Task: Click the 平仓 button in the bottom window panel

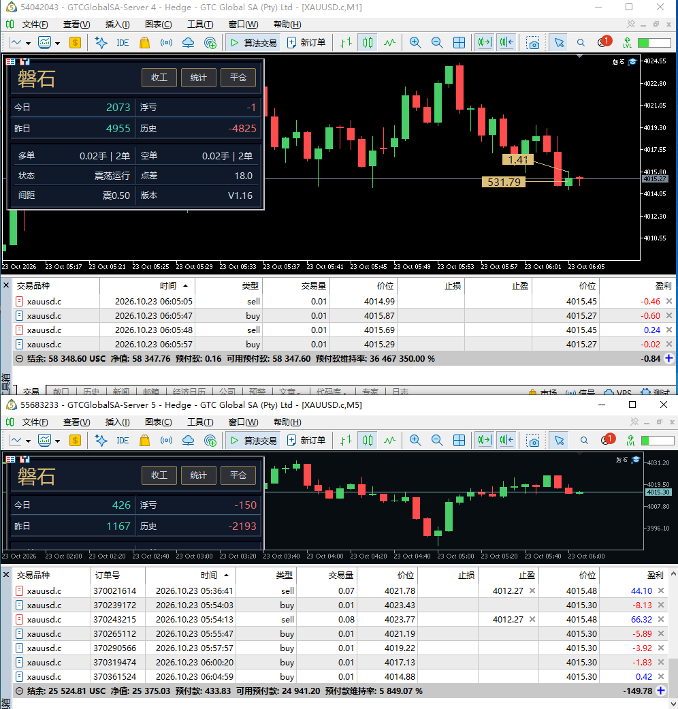Action: (238, 475)
